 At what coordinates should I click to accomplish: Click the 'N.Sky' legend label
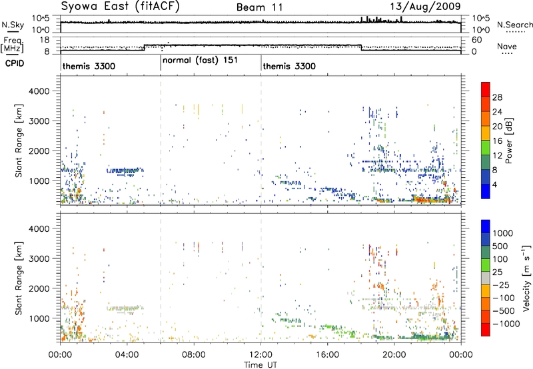point(13,25)
